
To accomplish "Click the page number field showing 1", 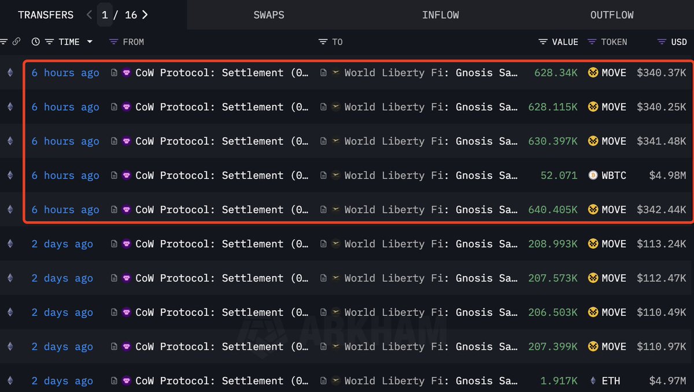I will 105,15.
